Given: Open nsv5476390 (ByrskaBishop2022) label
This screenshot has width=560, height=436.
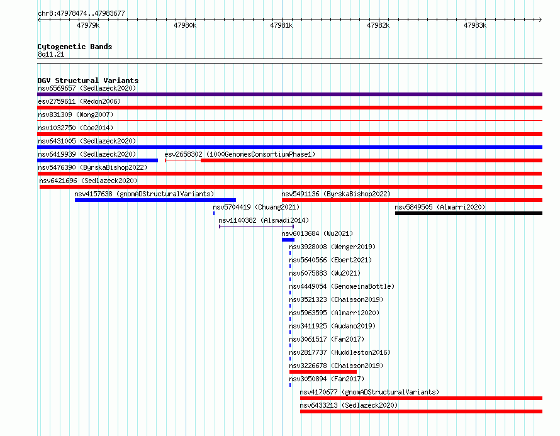Looking at the screenshot, I should (92, 167).
